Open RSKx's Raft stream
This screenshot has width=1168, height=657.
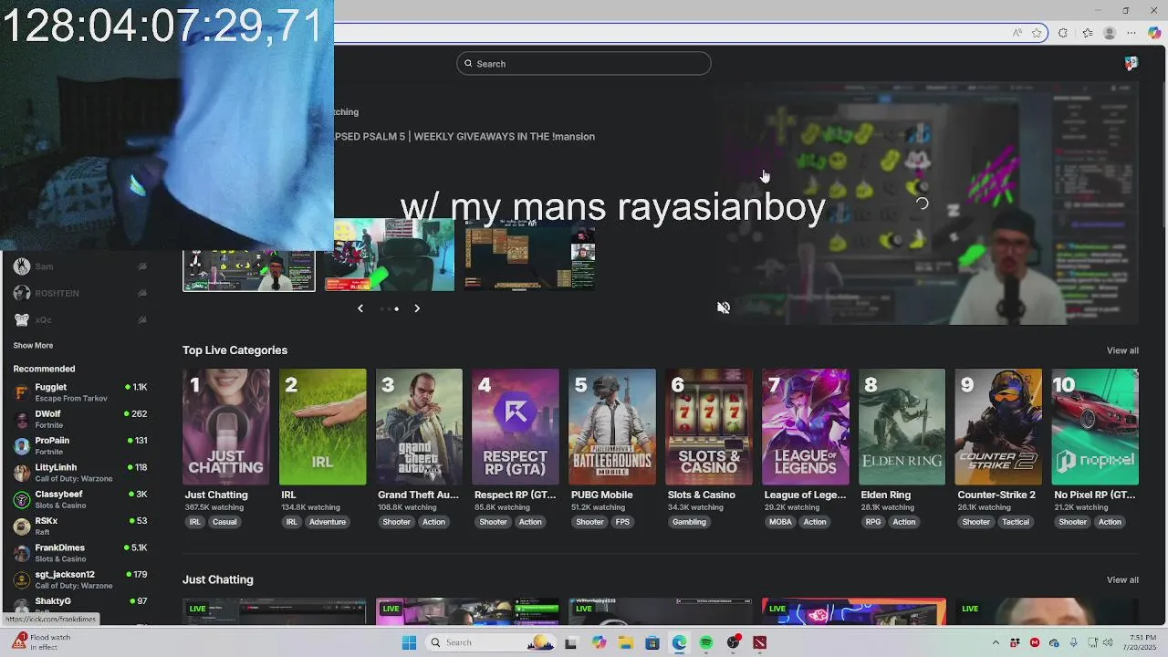click(x=80, y=527)
